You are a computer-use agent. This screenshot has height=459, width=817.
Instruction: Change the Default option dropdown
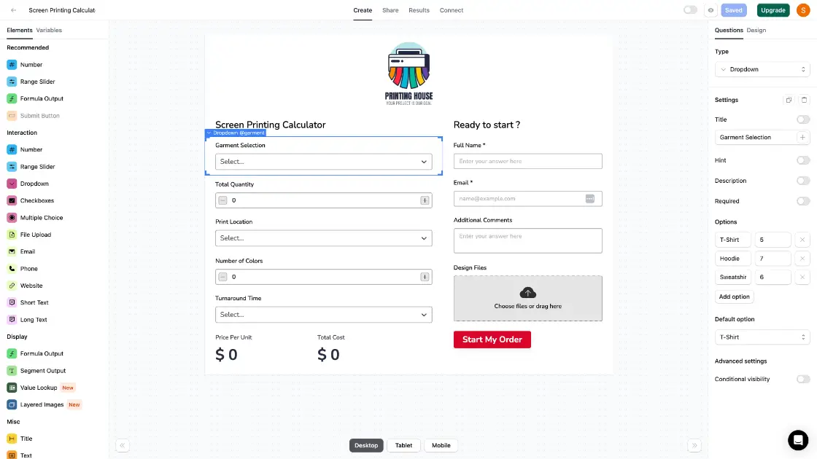[x=762, y=337]
